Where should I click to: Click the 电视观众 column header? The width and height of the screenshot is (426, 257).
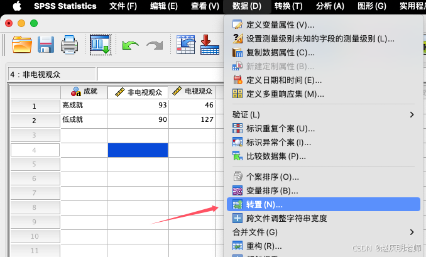pos(192,92)
